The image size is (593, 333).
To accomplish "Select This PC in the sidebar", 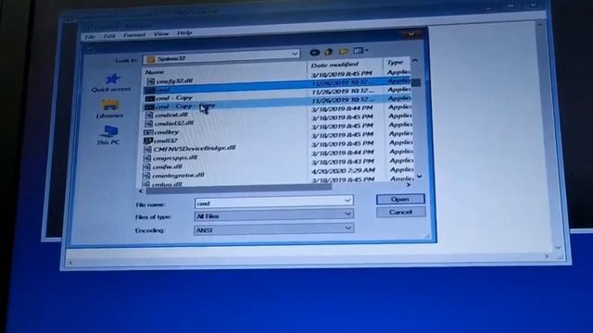I will pos(108,136).
